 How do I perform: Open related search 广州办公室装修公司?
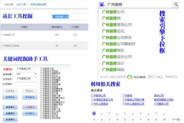coord(133,104)
